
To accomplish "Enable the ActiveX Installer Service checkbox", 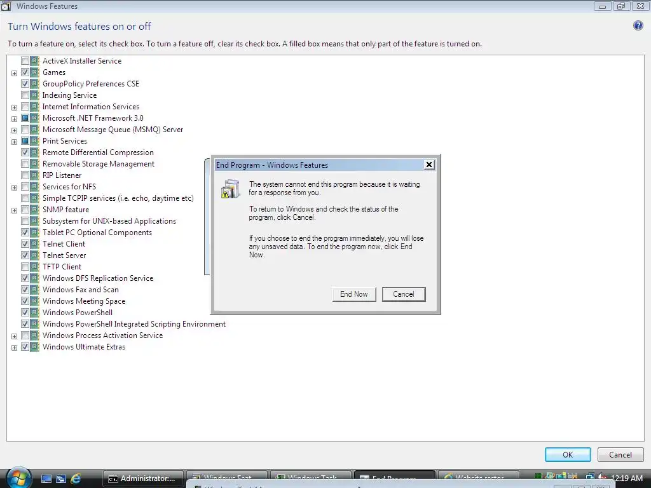I will 25,61.
